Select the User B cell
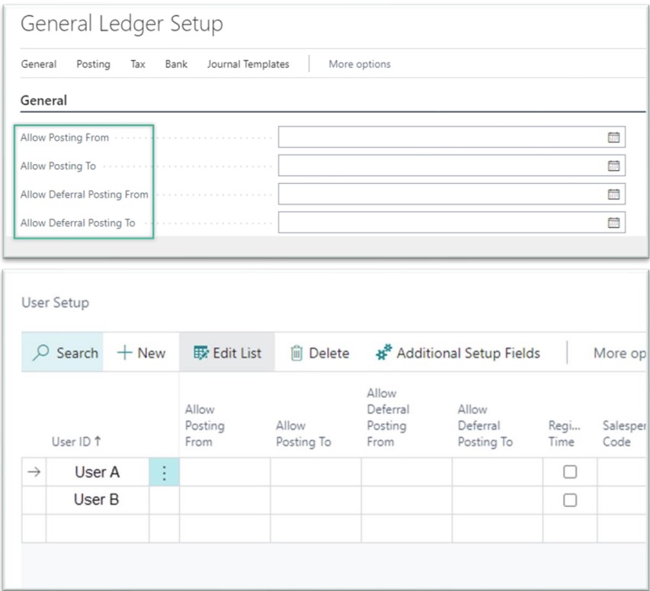This screenshot has width=650, height=591. [98, 499]
